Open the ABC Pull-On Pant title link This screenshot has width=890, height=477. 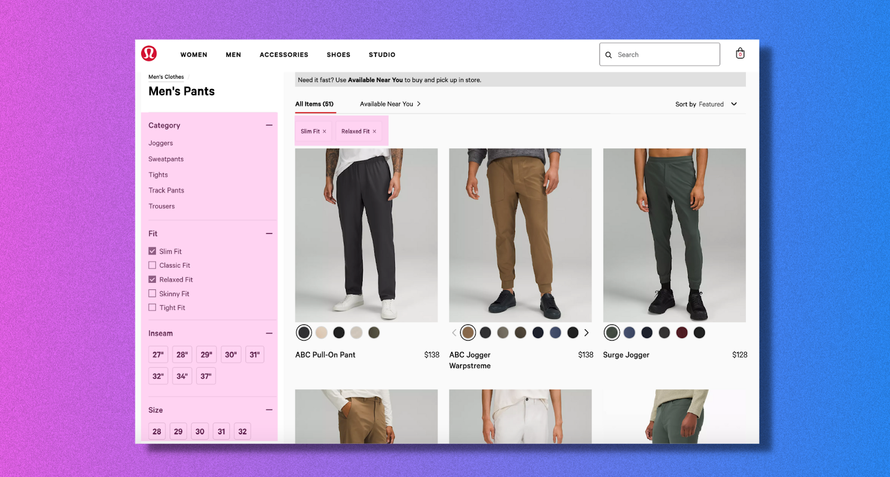325,355
